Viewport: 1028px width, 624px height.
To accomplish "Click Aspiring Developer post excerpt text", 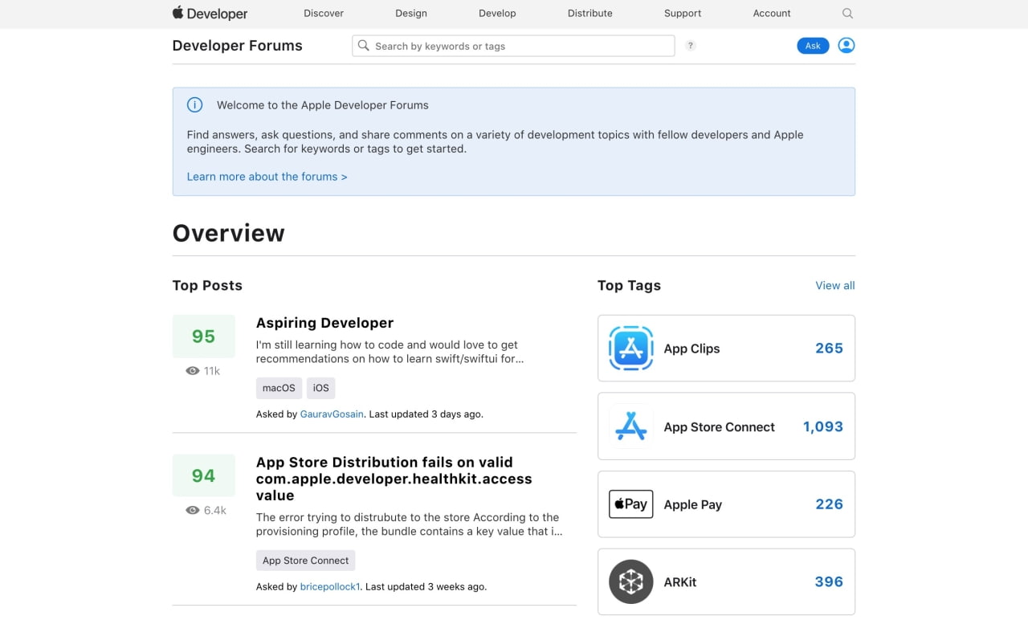I will click(390, 352).
